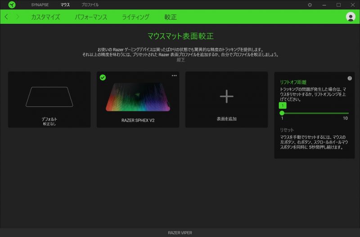Click the lift-off distance slider handle

tap(282, 113)
